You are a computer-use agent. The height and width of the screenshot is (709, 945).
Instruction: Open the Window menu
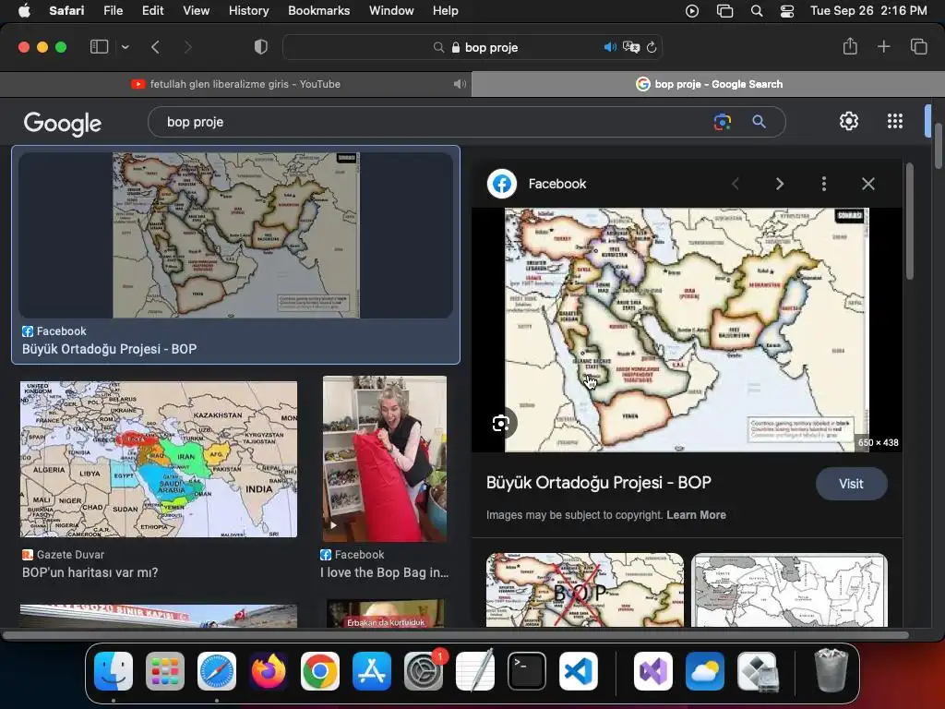tap(391, 11)
